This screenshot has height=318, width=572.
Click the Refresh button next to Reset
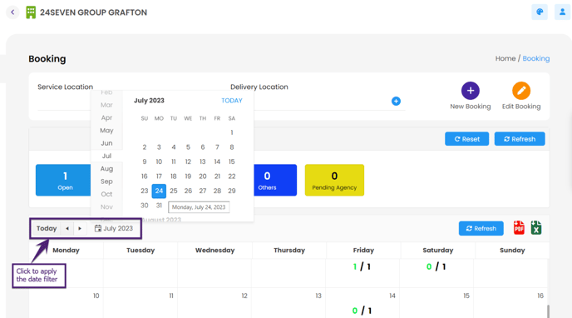(x=520, y=139)
